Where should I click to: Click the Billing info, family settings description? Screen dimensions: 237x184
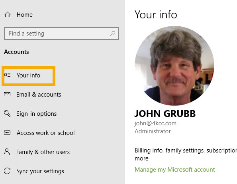point(186,154)
